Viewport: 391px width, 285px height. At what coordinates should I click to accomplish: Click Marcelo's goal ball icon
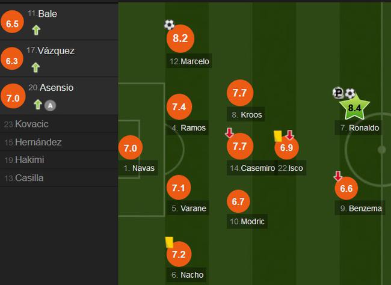169,25
